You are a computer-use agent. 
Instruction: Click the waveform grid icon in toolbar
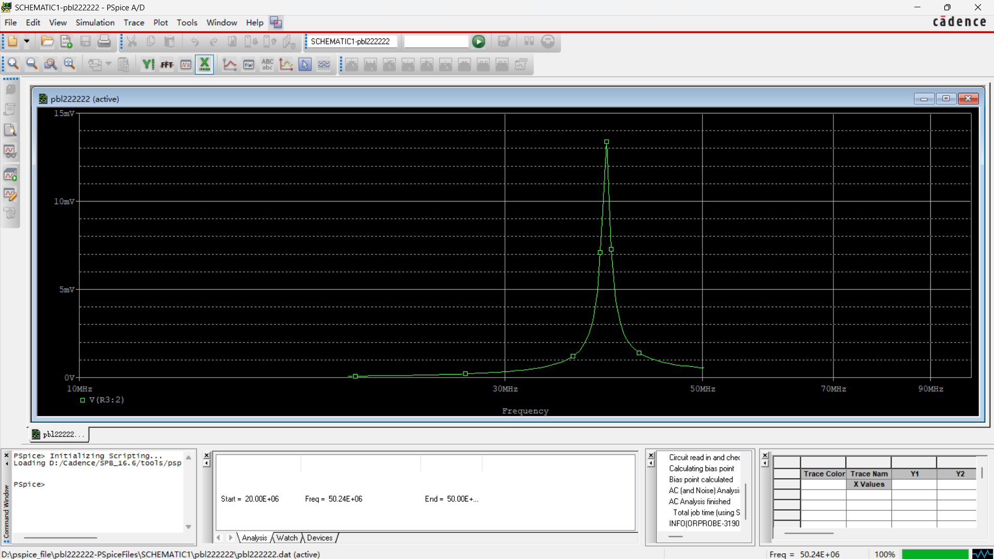click(x=324, y=64)
